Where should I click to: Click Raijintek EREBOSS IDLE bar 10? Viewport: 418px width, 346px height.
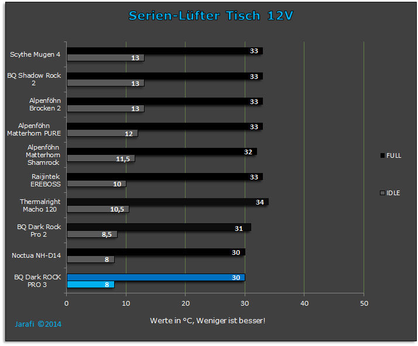pyautogui.click(x=97, y=184)
